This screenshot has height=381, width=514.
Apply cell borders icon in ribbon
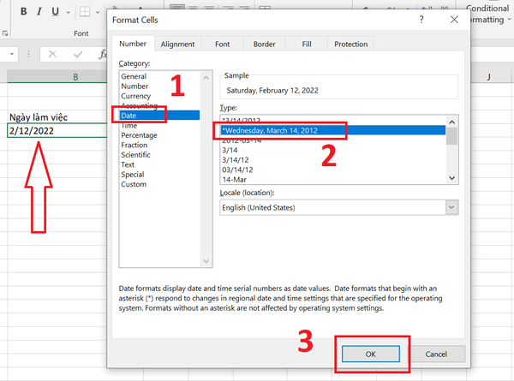85,12
